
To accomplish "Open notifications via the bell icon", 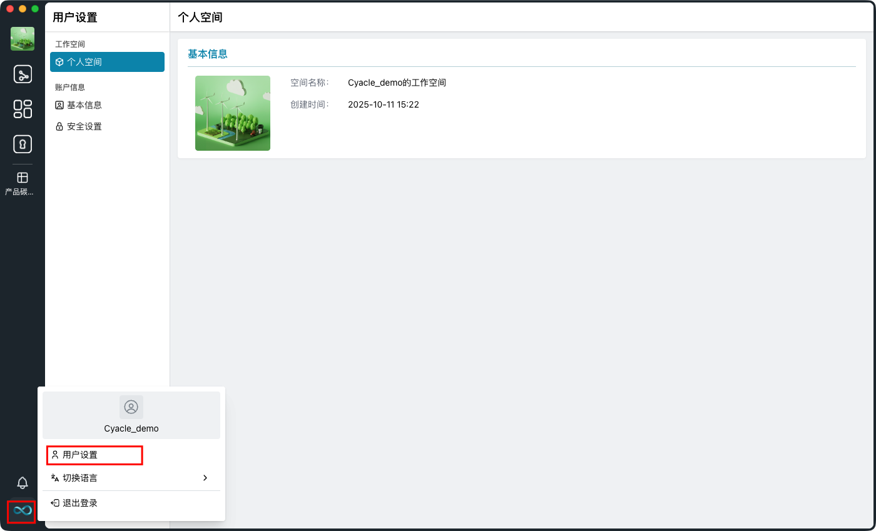I will 22,483.
